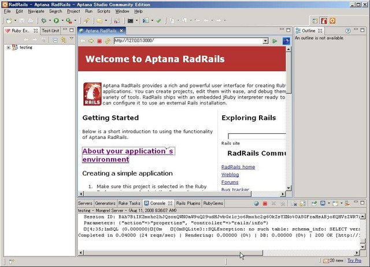Expand the testing project tree node
The width and height of the screenshot is (370, 267).
point(9,47)
